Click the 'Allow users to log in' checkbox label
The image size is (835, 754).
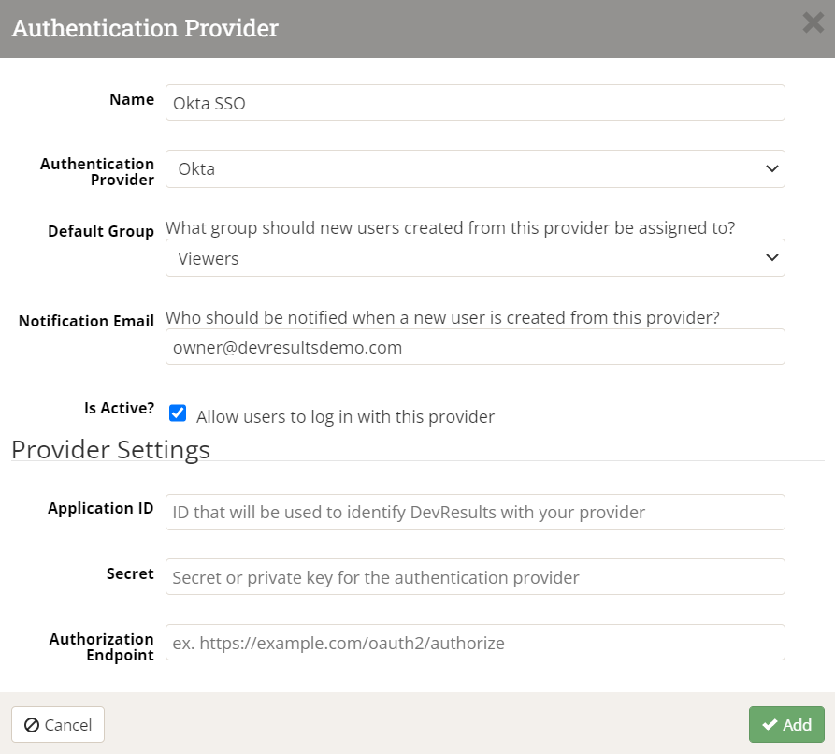tap(345, 416)
